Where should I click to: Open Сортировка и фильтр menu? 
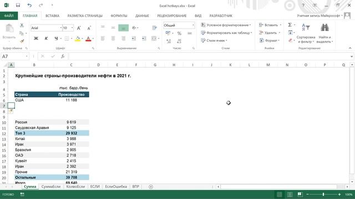306,33
